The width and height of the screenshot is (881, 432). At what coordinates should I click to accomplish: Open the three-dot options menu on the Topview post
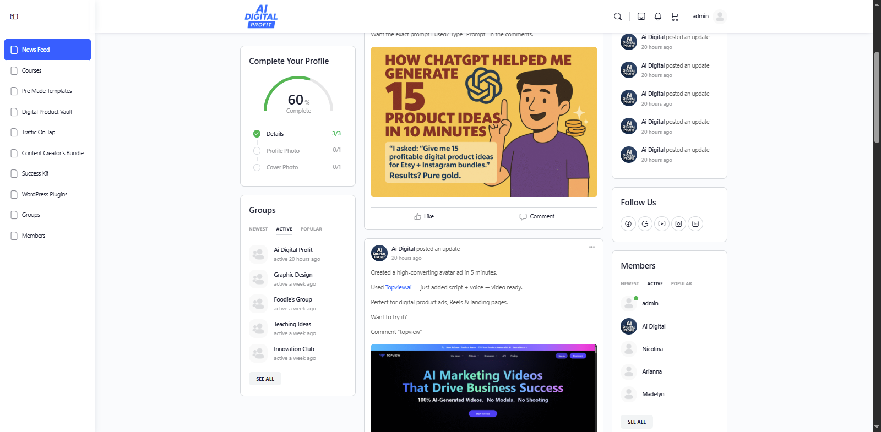pos(592,247)
